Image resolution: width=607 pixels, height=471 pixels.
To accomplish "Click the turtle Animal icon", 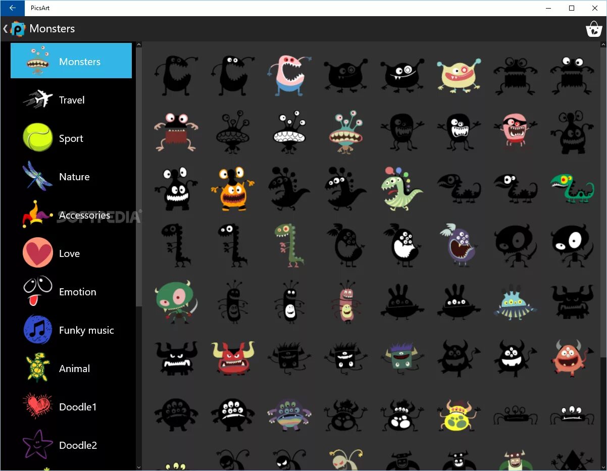I will pos(38,368).
